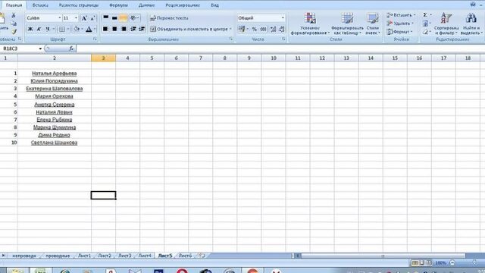Screen dimensions: 485x273
Task: Click the insert function fx icon
Action: pyautogui.click(x=71, y=49)
